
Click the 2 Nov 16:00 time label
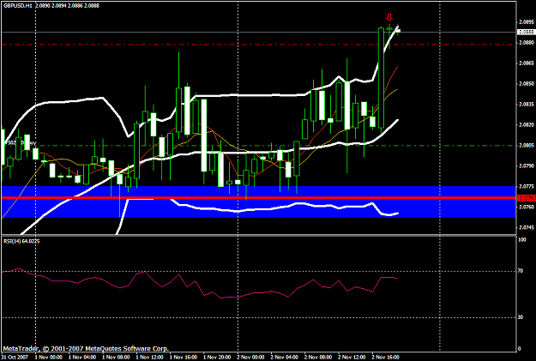386,358
